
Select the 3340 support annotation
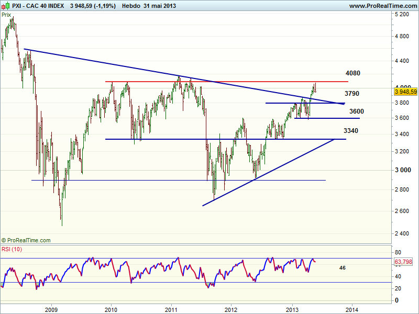[351, 130]
